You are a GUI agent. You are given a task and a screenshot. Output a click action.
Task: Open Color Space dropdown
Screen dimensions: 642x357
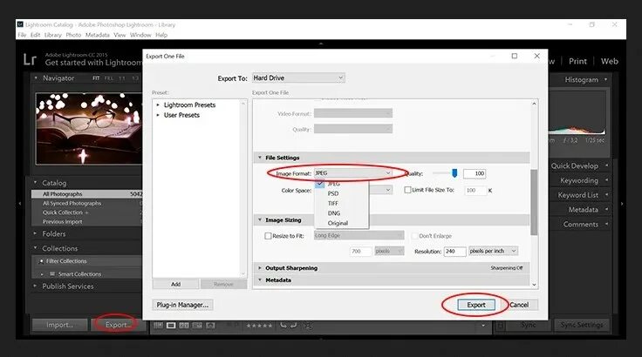(x=381, y=190)
